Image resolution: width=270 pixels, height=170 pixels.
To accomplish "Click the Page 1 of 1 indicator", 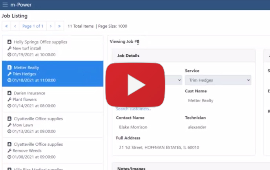I will coord(33,26).
